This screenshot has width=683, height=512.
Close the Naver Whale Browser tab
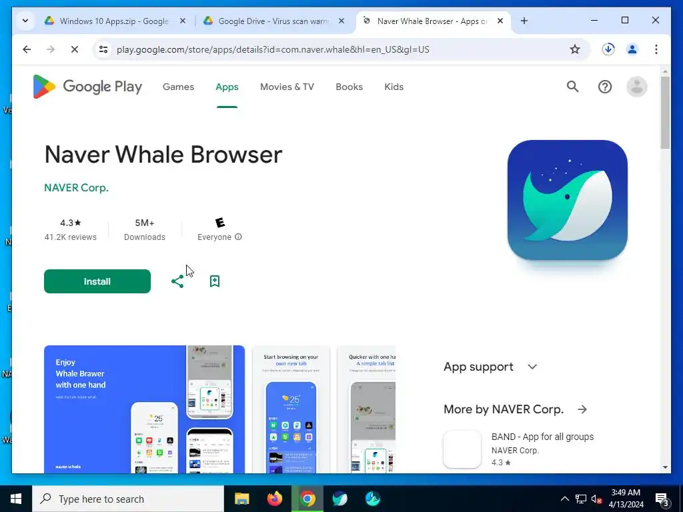pyautogui.click(x=500, y=21)
